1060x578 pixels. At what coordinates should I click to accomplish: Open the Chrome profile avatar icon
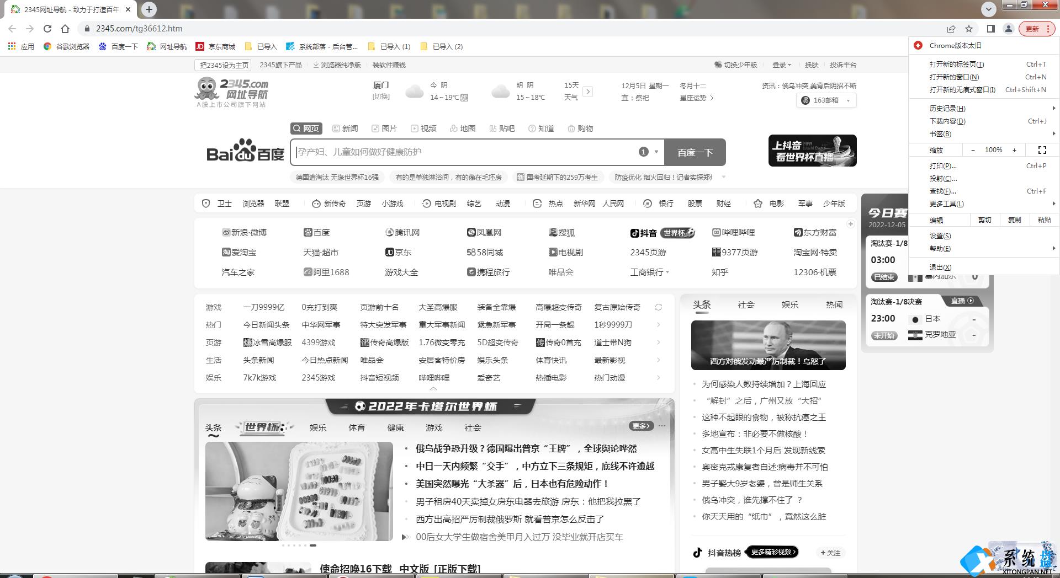1008,29
